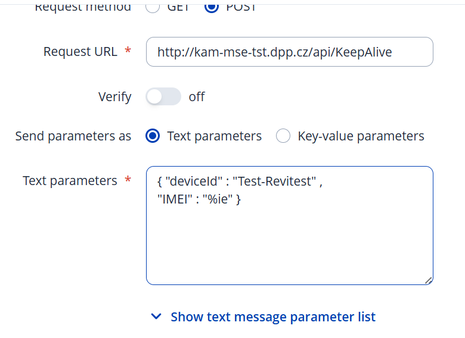Open 'Show text message parameter list' link
This screenshot has height=338, width=465.
273,317
